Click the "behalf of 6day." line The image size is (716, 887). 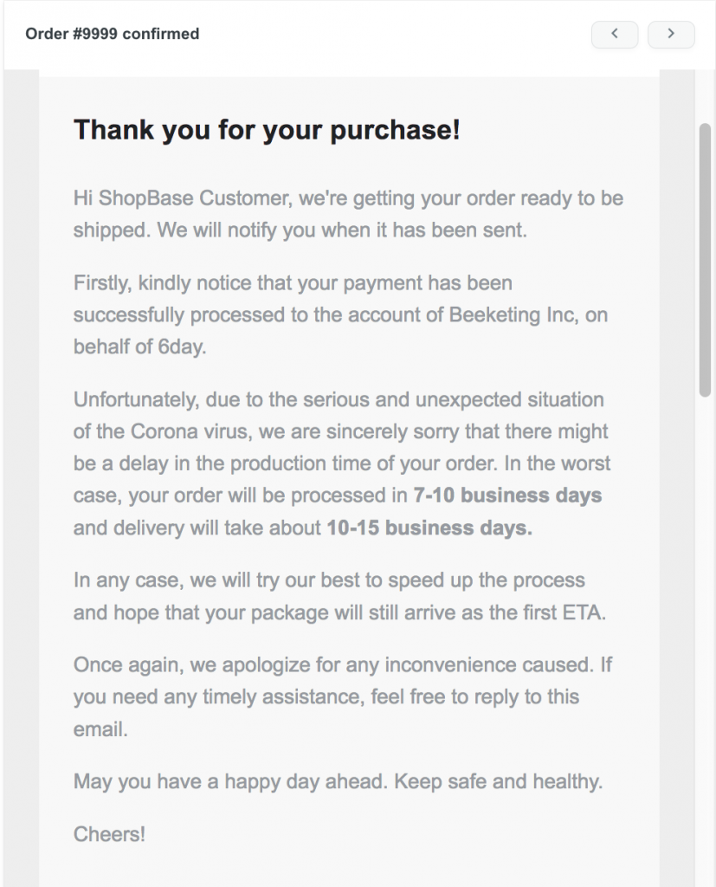pos(139,346)
